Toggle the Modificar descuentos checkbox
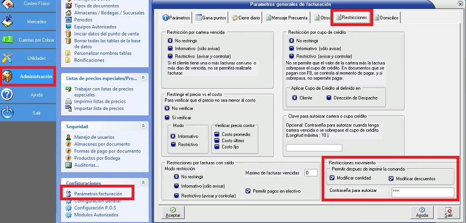Viewport: 466px width, 223px height. pos(392,178)
